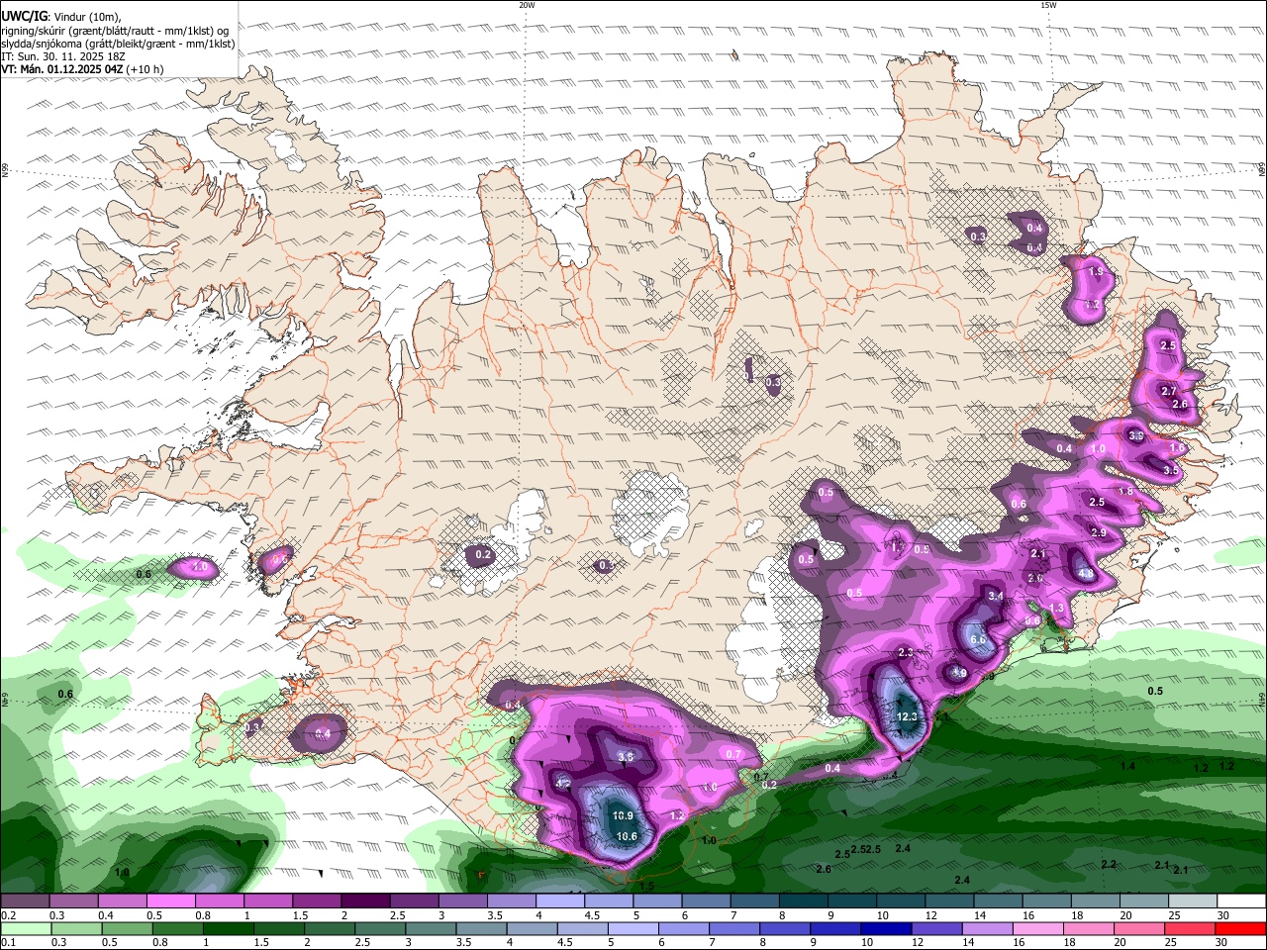Click the "10.6" precipitation value on the map
Screen dimensions: 1267x950
tap(627, 836)
